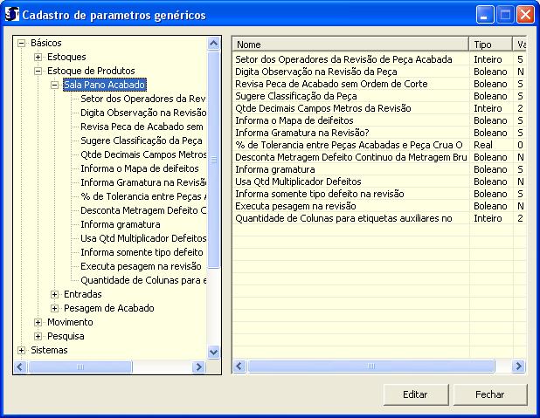Expand the Movimento tree node
Image resolution: width=540 pixels, height=418 pixels.
click(x=38, y=322)
